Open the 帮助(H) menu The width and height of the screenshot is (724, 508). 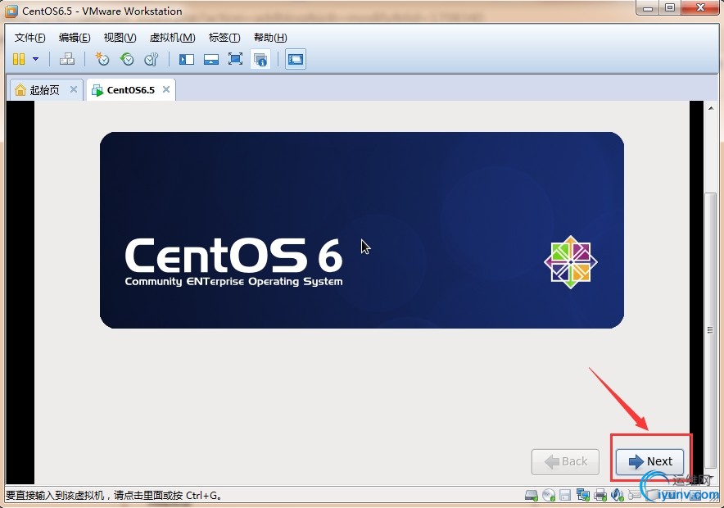point(270,38)
